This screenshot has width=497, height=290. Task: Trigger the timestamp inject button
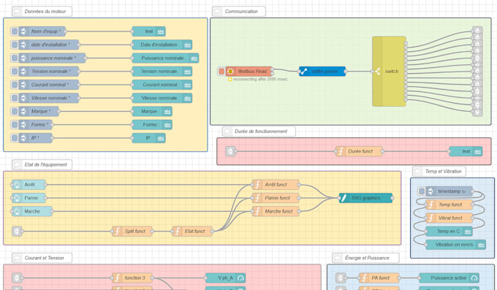pos(421,191)
